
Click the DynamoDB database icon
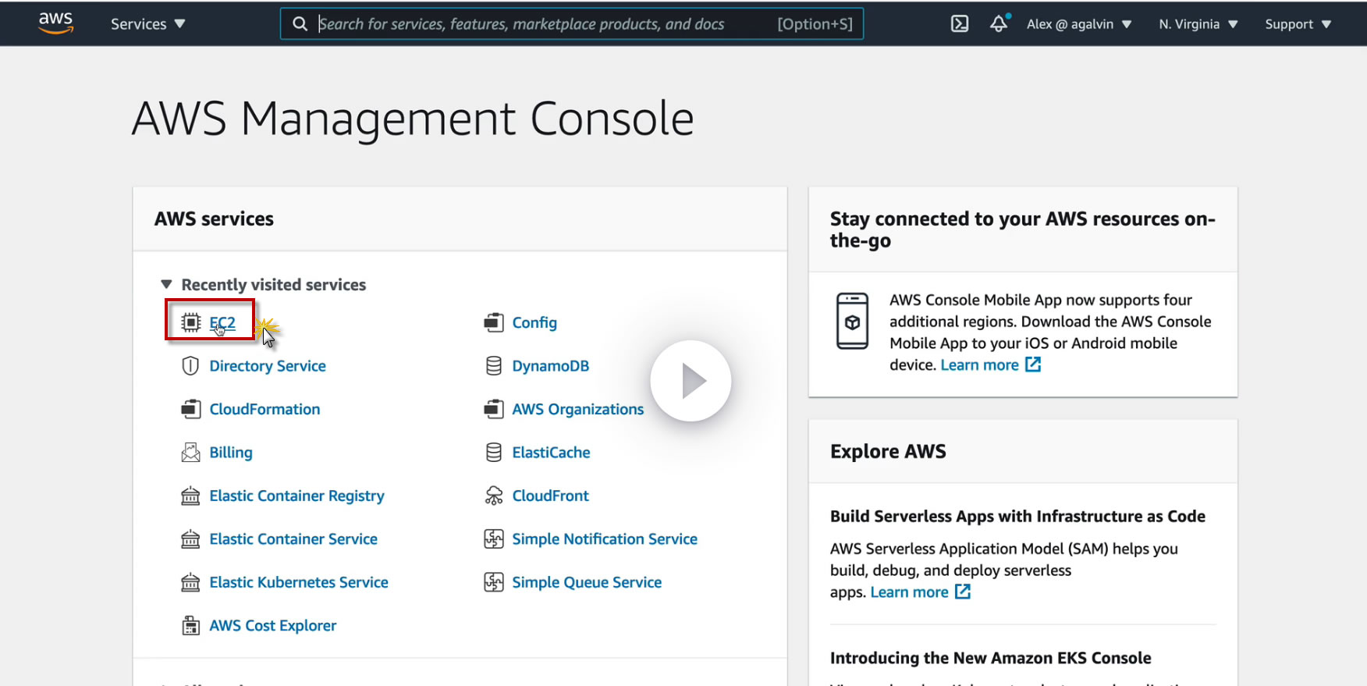[x=494, y=366]
